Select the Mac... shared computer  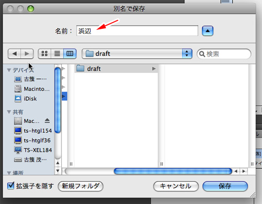click(x=27, y=121)
